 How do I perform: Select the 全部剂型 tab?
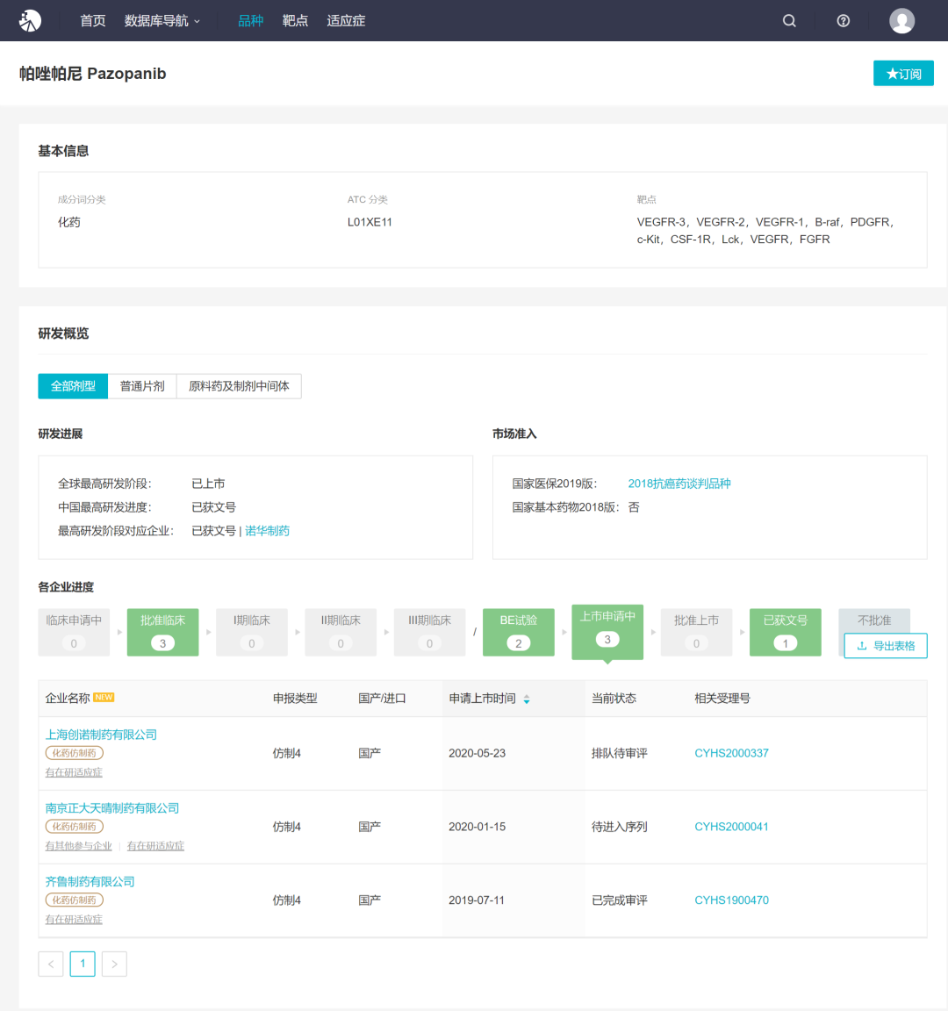[x=73, y=386]
